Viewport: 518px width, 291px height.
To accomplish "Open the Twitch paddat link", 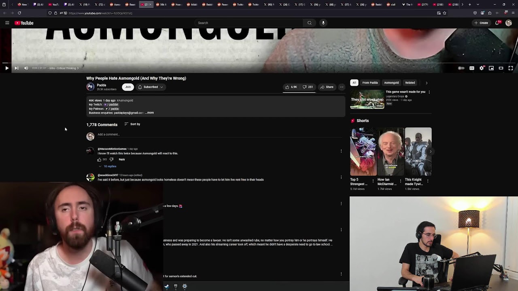I will 111,105.
